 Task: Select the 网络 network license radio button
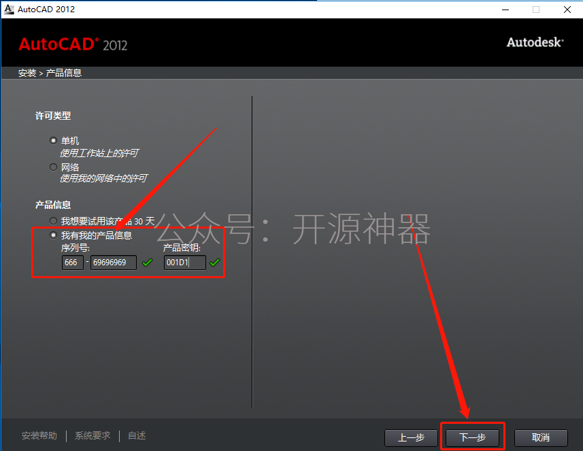tap(54, 167)
